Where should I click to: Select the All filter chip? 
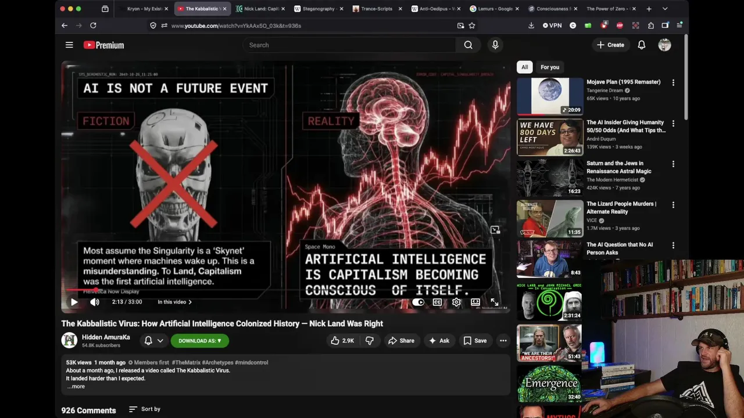click(x=524, y=67)
